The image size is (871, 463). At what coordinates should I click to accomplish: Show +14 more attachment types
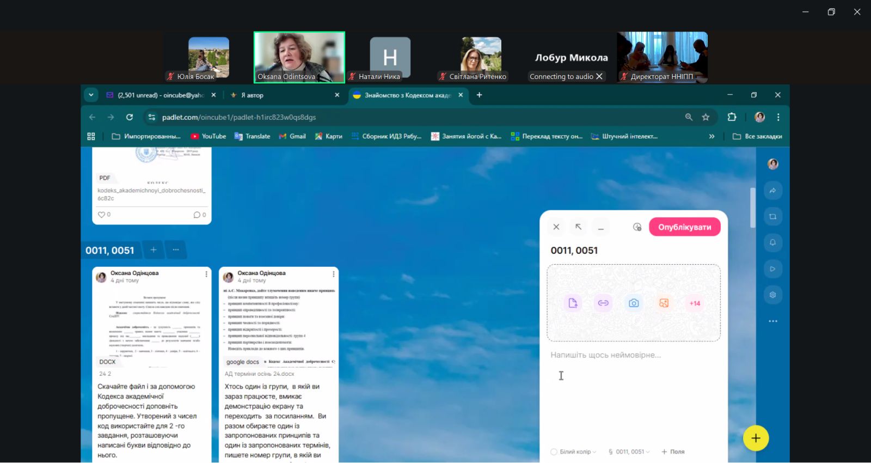pyautogui.click(x=695, y=303)
